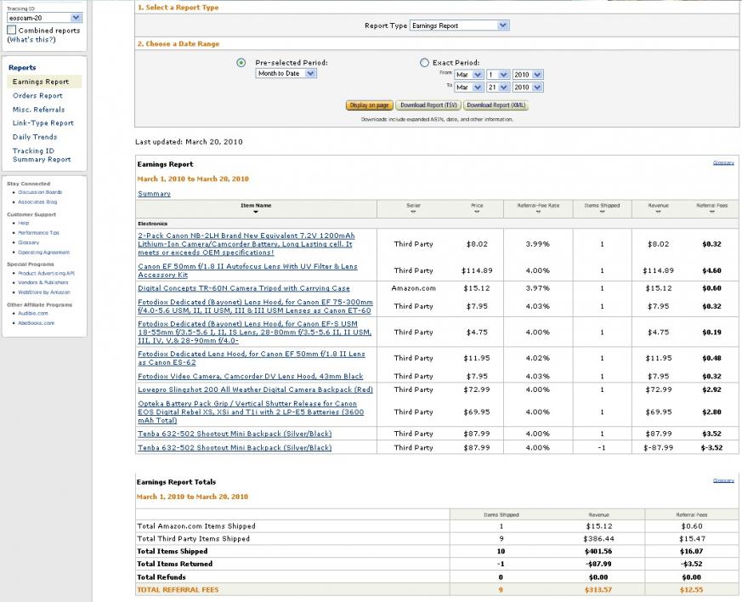The width and height of the screenshot is (742, 602).
Task: Open Lowepro Slingshot 200 backpack link
Action: (x=255, y=389)
